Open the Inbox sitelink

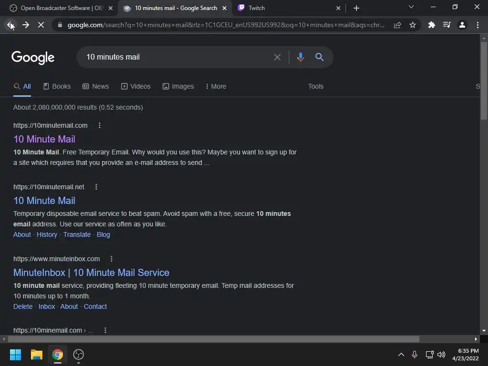click(x=47, y=306)
